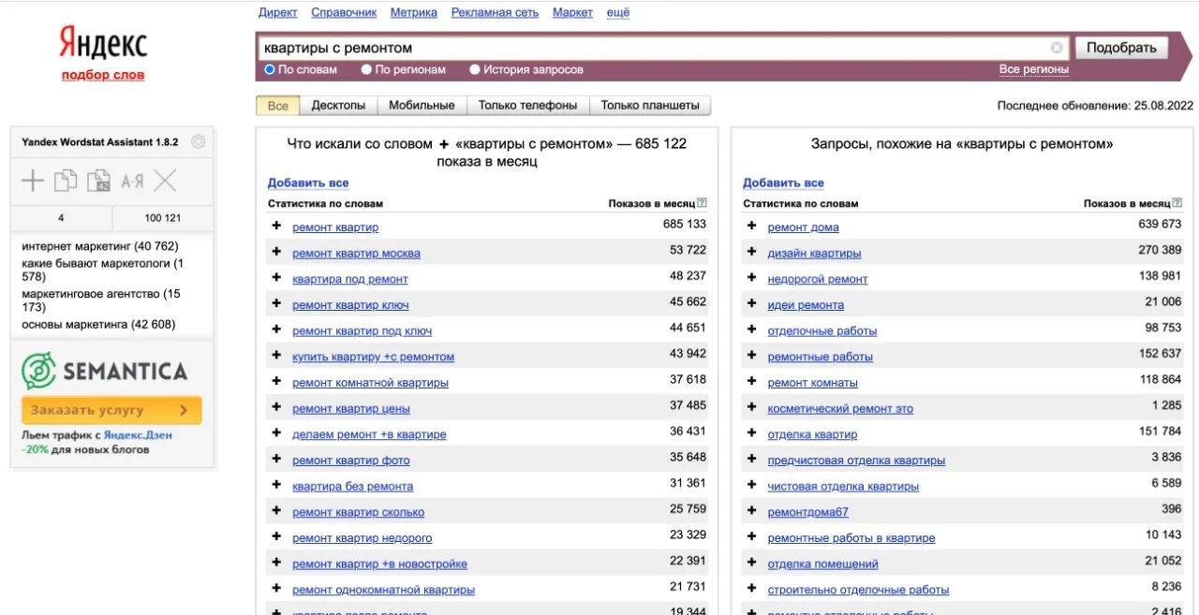Select 'По регионам' radio button
This screenshot has height=615, width=1199.
[367, 69]
